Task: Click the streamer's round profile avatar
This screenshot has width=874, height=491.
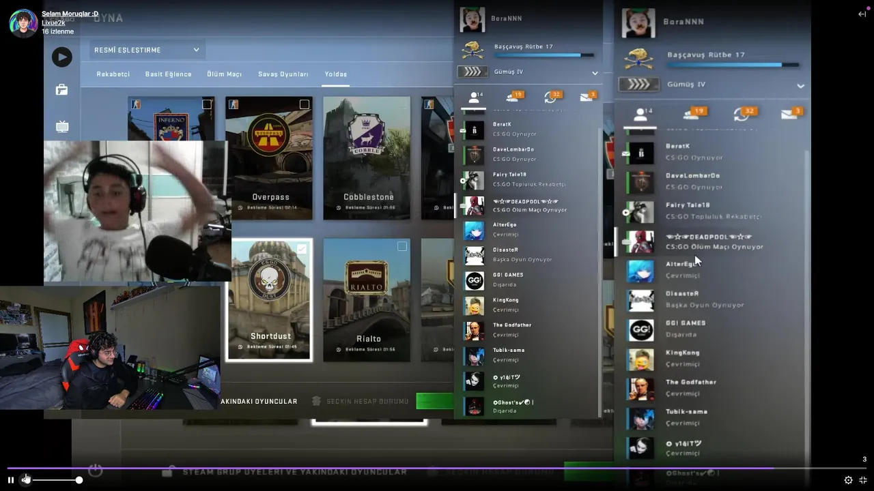Action: (23, 23)
